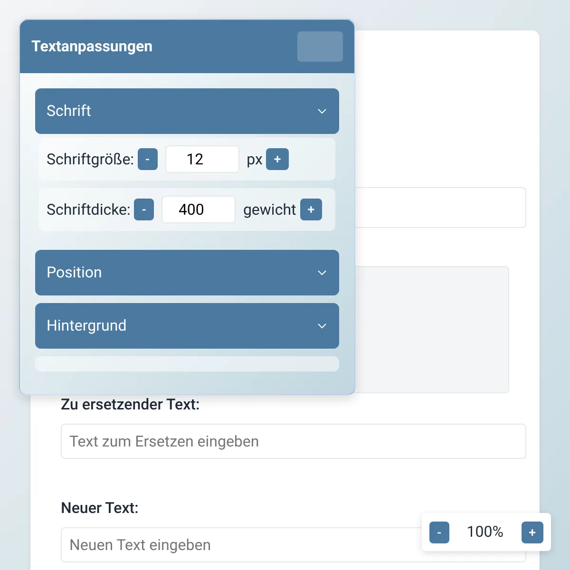570x570 pixels.
Task: Click the Schriftdicke field showing 400
Action: click(198, 209)
